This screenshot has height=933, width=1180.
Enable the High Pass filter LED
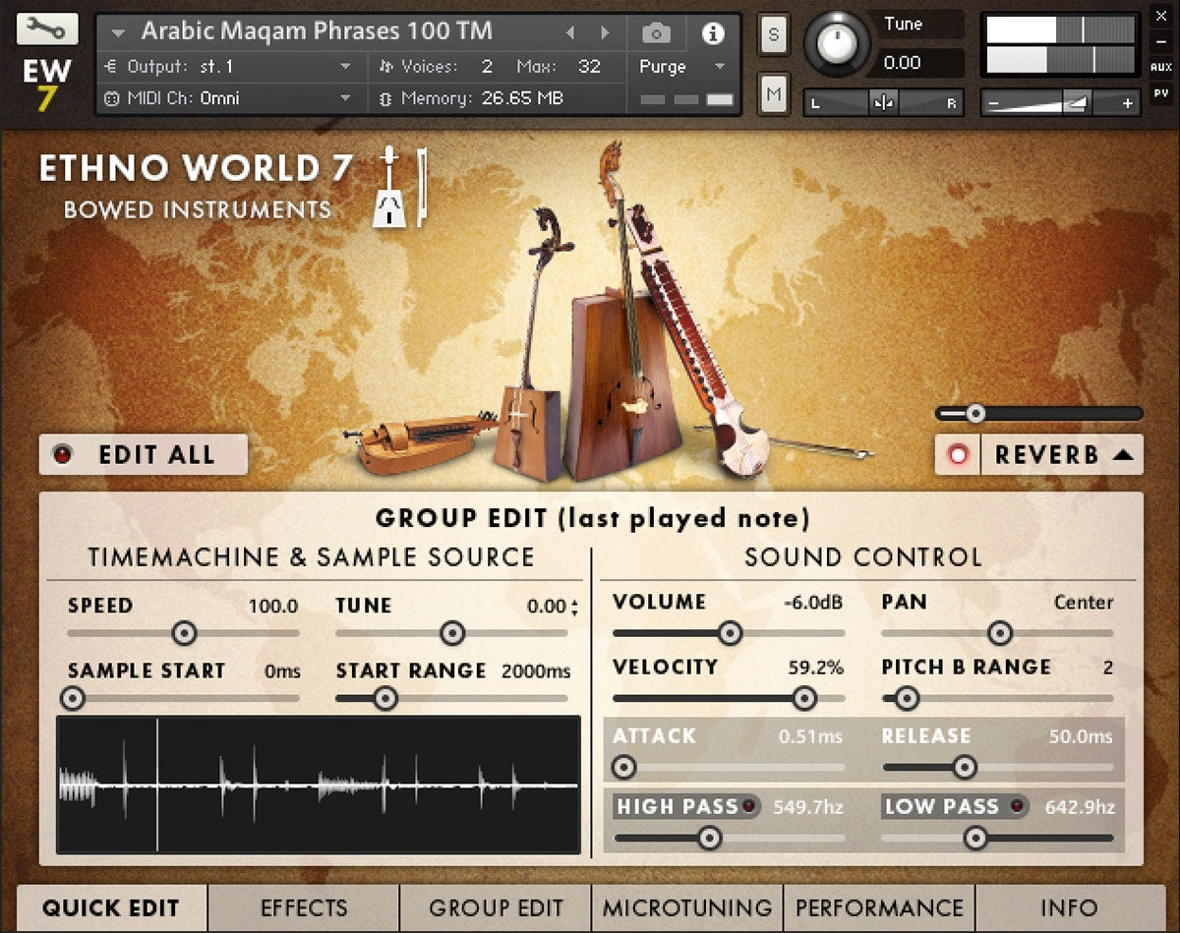pyautogui.click(x=749, y=807)
